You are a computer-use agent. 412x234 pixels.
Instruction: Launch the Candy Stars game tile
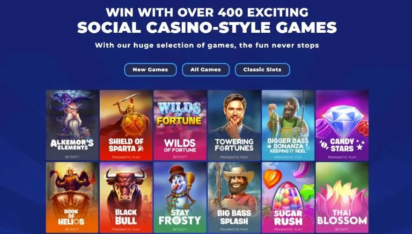(x=342, y=125)
